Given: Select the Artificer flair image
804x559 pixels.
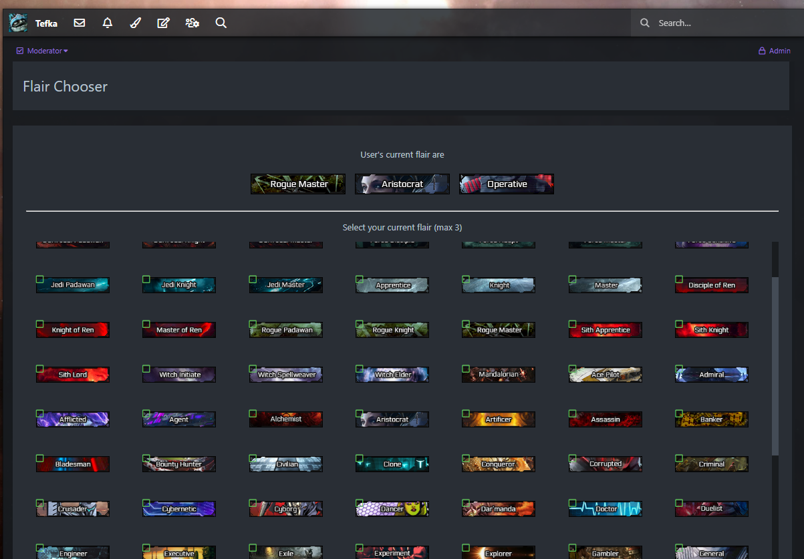Looking at the screenshot, I should [x=499, y=419].
